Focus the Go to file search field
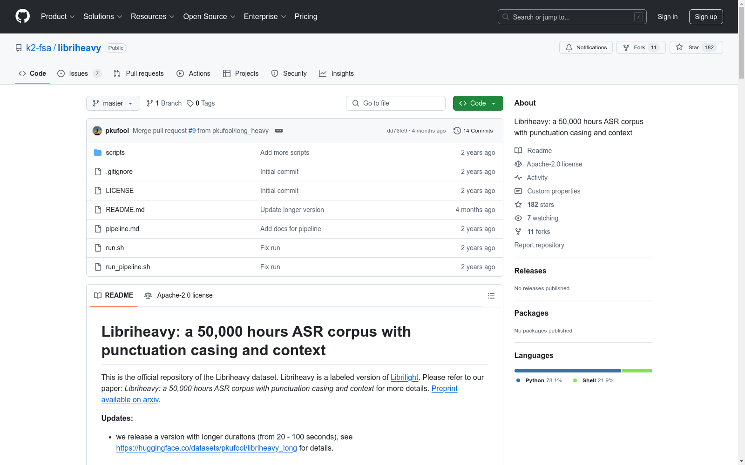 tap(396, 103)
